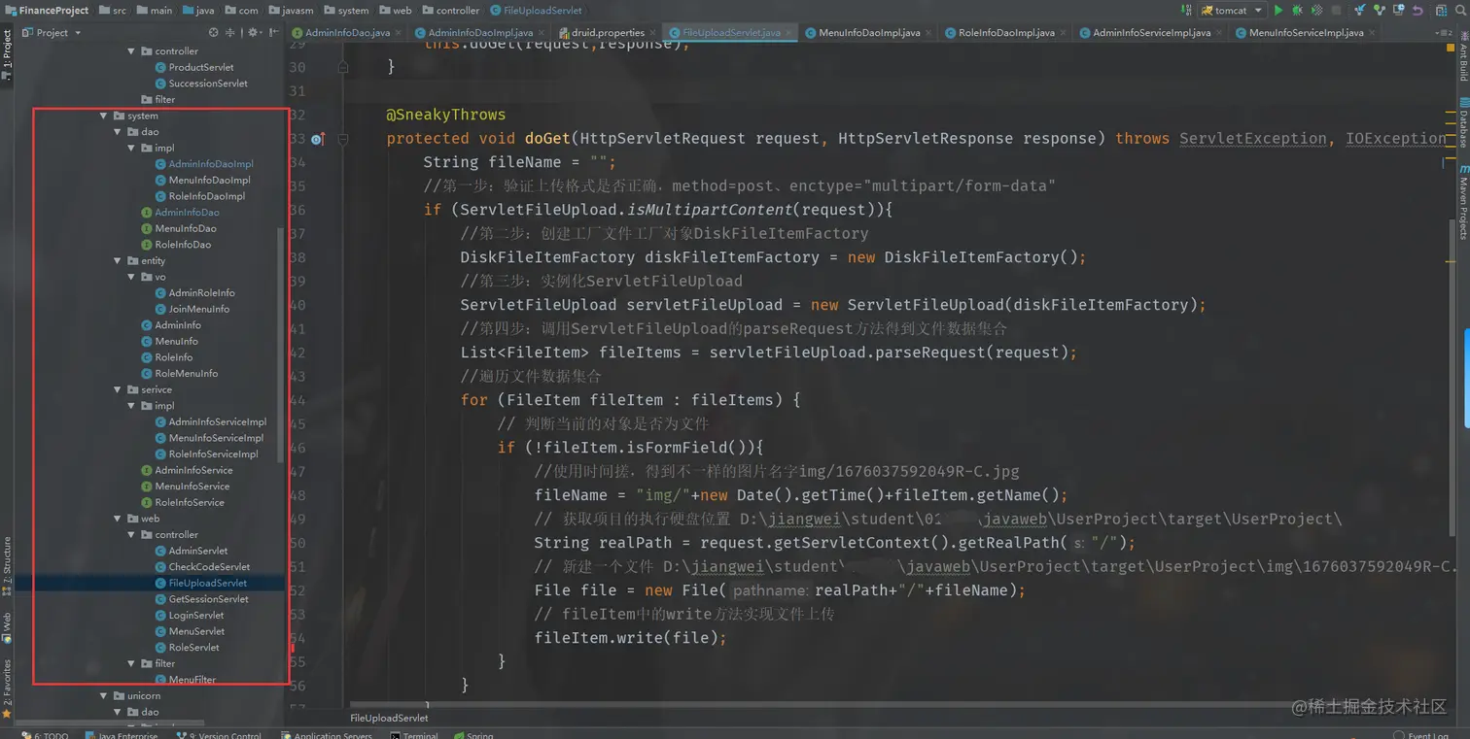Collapse the vo package node
1470x739 pixels.
coord(132,277)
